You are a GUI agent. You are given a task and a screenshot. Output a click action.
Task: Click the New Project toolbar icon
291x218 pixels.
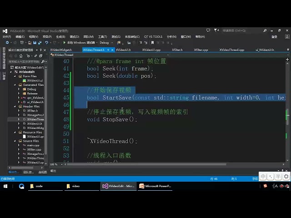coord(22,43)
